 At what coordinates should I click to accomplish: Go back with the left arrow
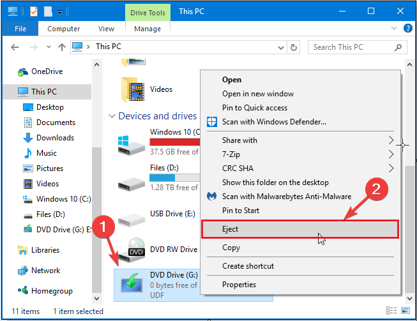click(15, 47)
